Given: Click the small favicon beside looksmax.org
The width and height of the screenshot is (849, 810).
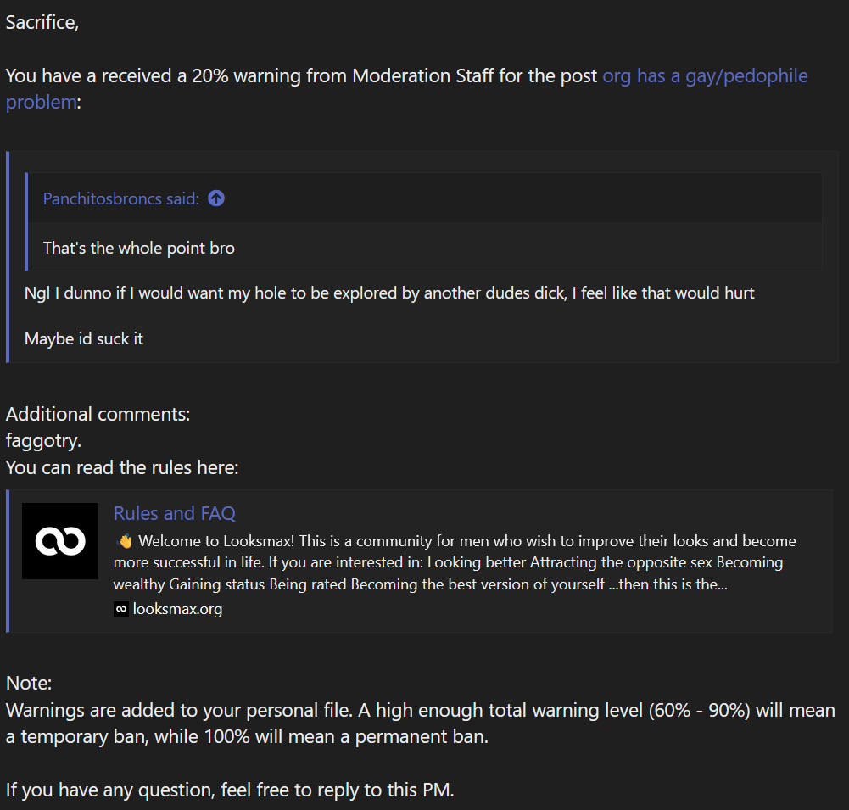Looking at the screenshot, I should pyautogui.click(x=120, y=609).
